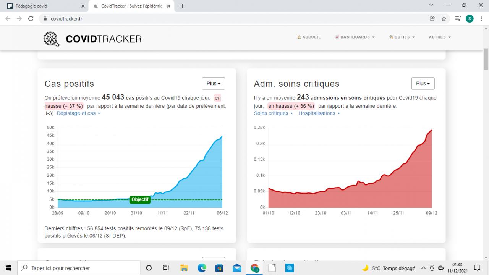Click the 28/09 date on the cases chart
Viewport: 489px width, 275px height.
tap(58, 213)
